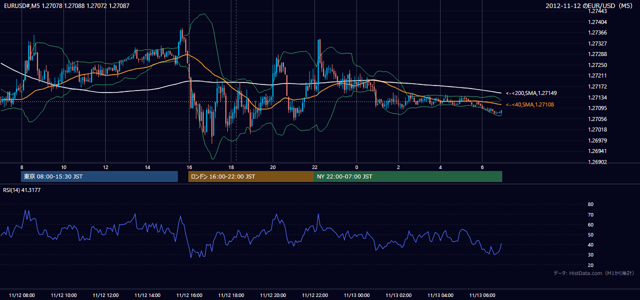
Task: Click price axis value 1.27056
Action: tap(597, 119)
